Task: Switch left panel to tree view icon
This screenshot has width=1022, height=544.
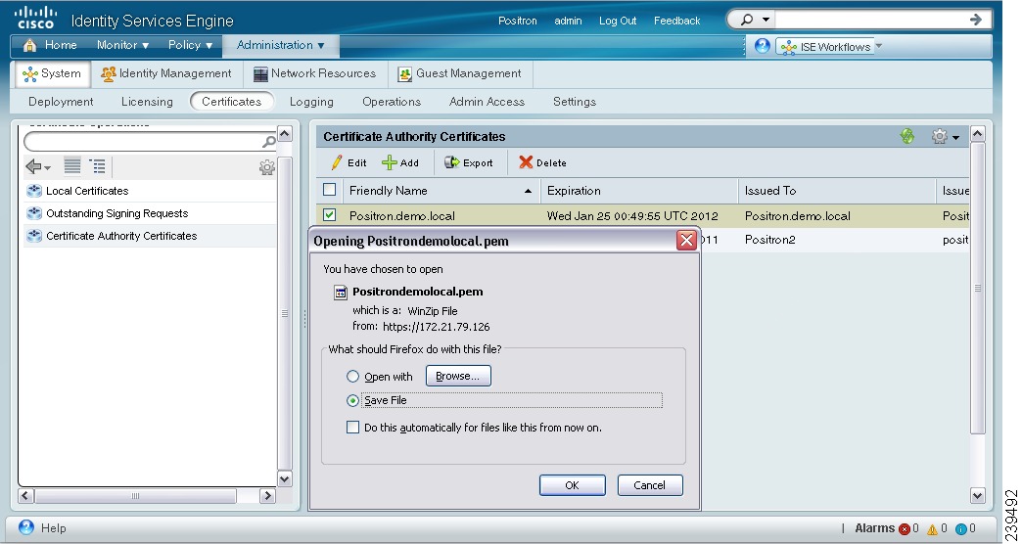Action: tap(98, 166)
